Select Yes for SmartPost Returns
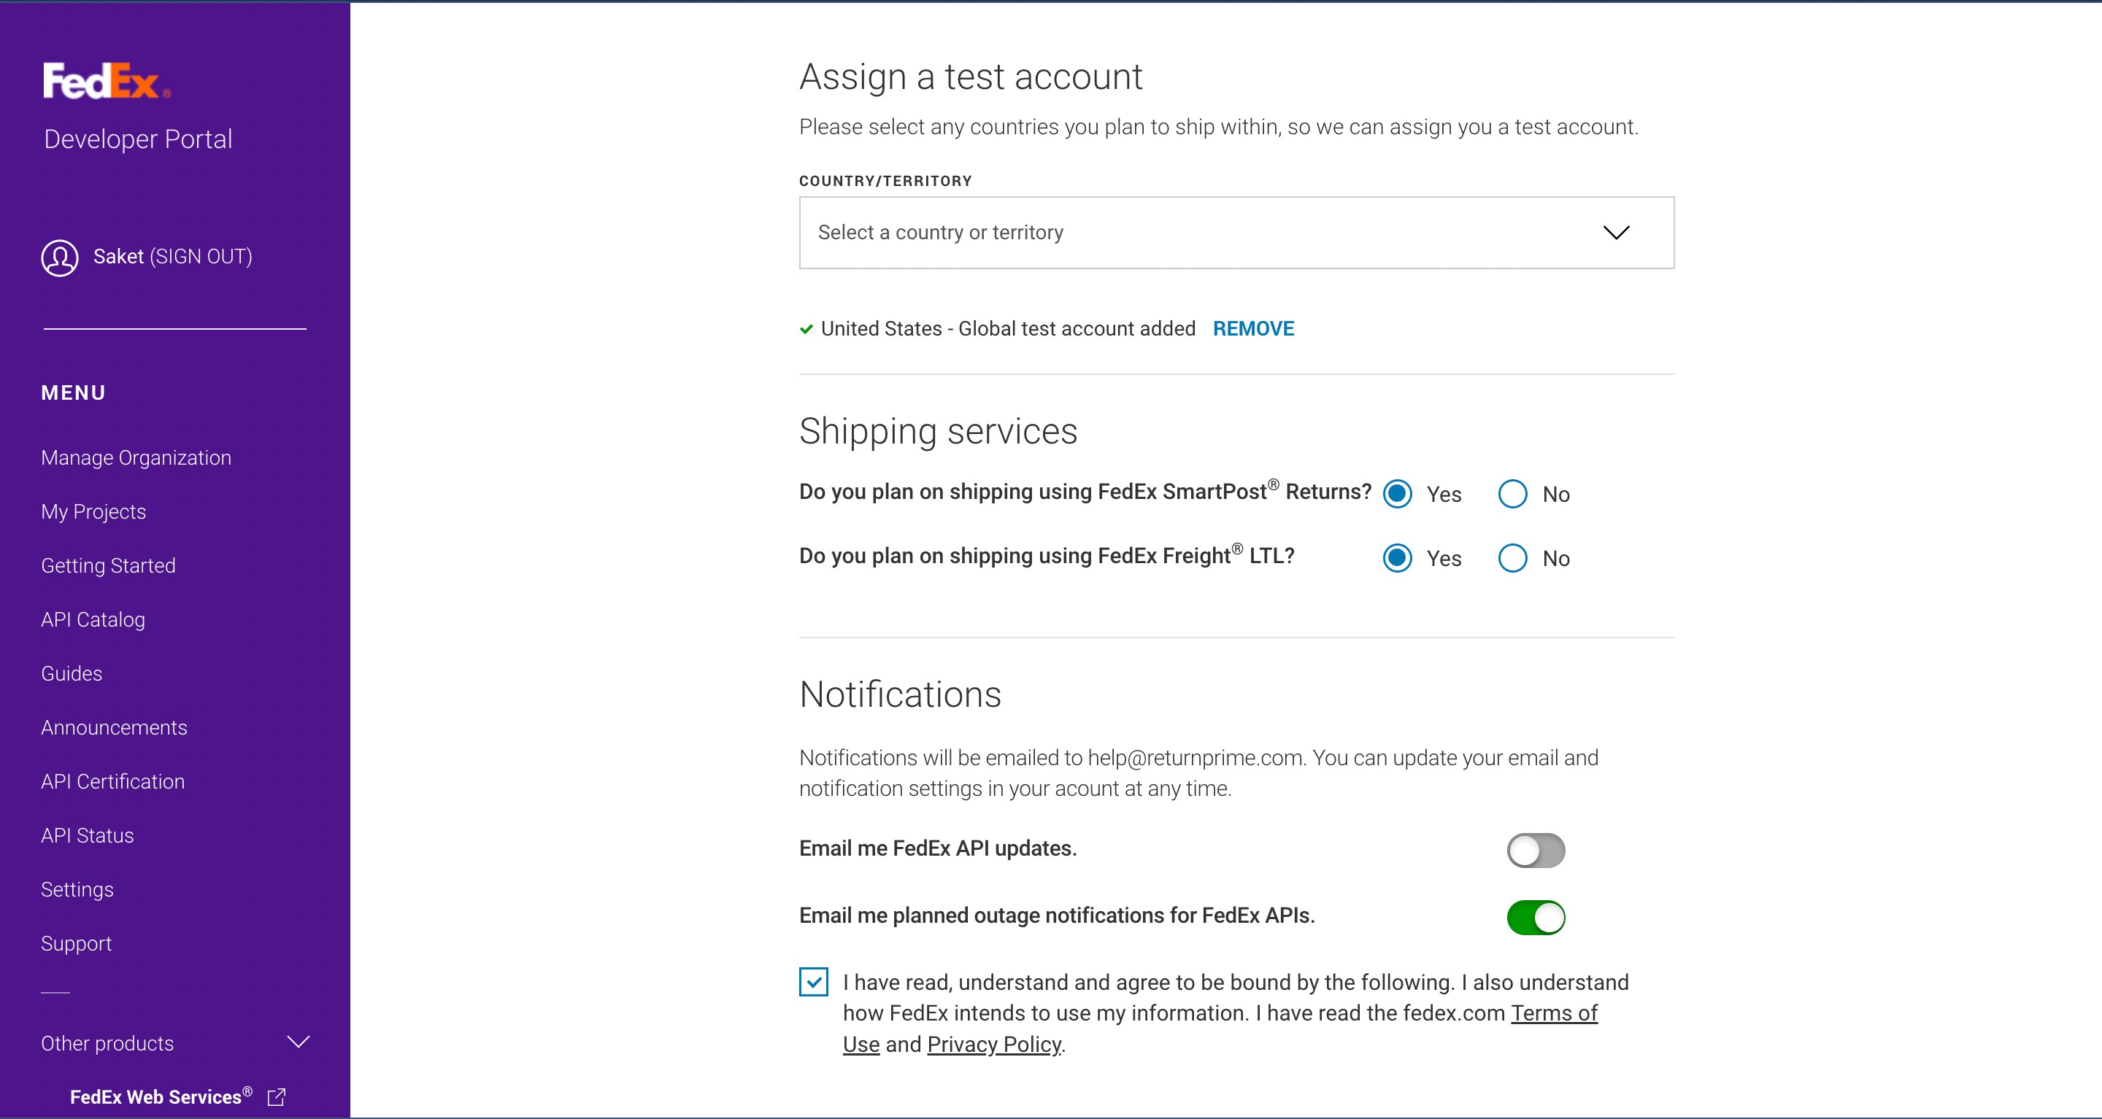 pos(1397,495)
